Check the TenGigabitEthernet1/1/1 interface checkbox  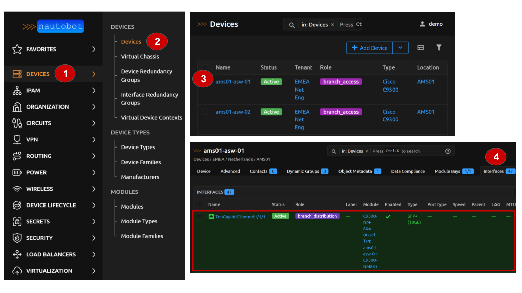tap(200, 216)
